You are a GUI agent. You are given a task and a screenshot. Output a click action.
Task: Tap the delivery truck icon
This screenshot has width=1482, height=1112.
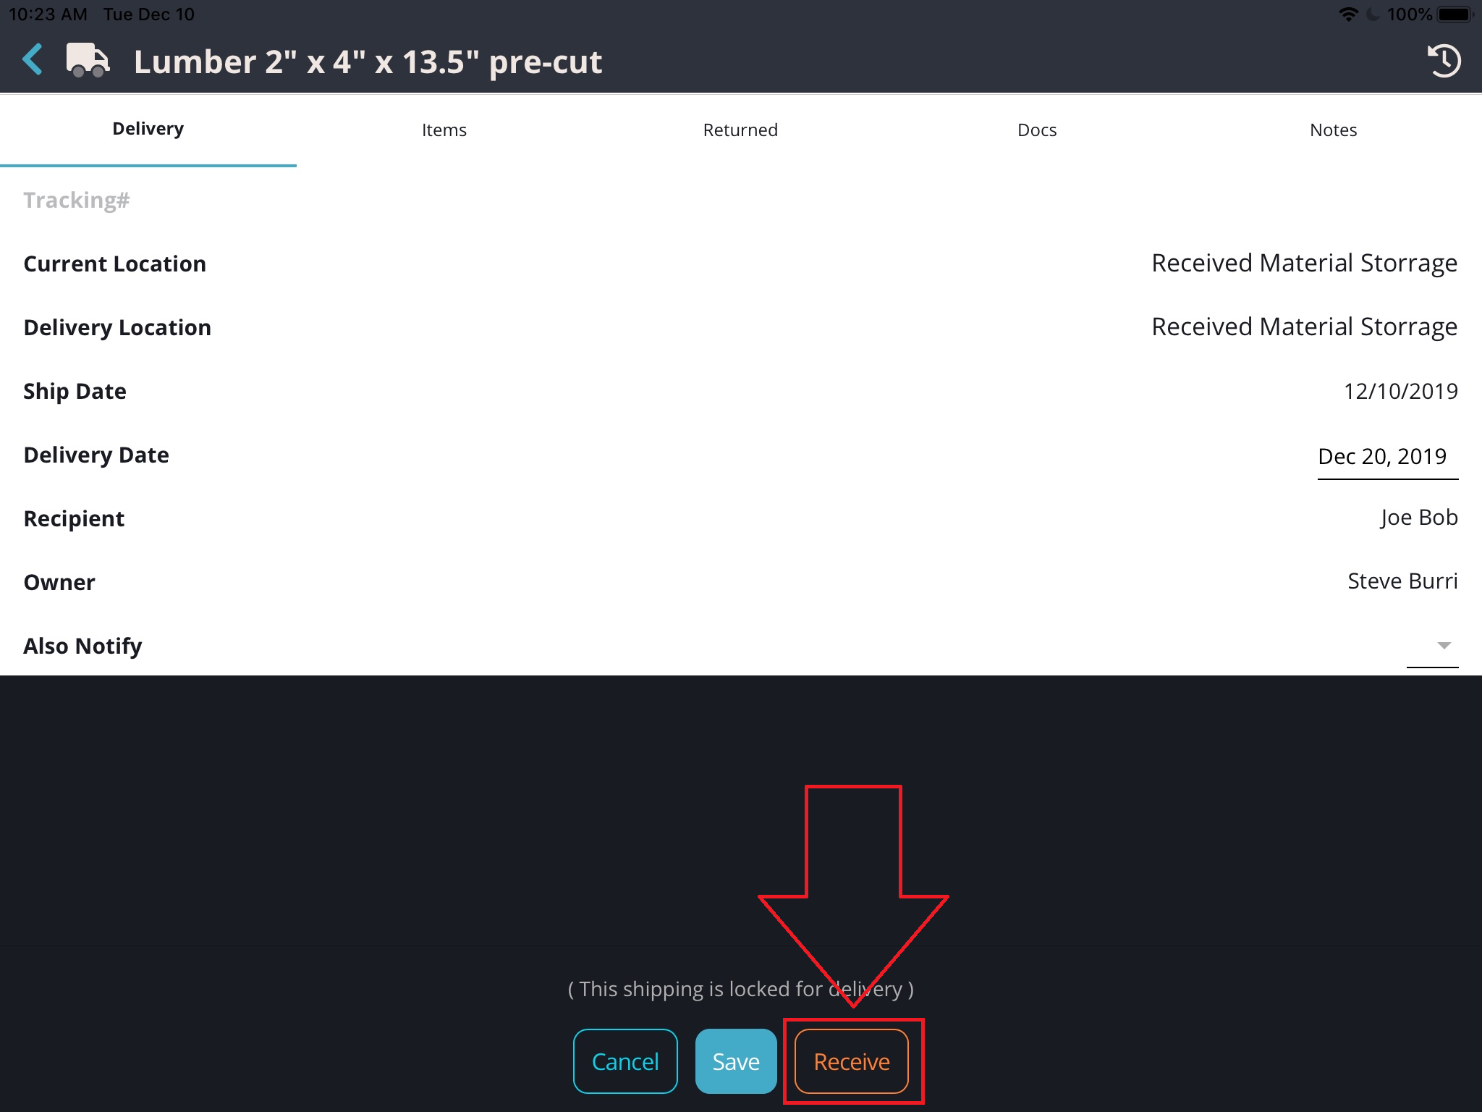88,60
